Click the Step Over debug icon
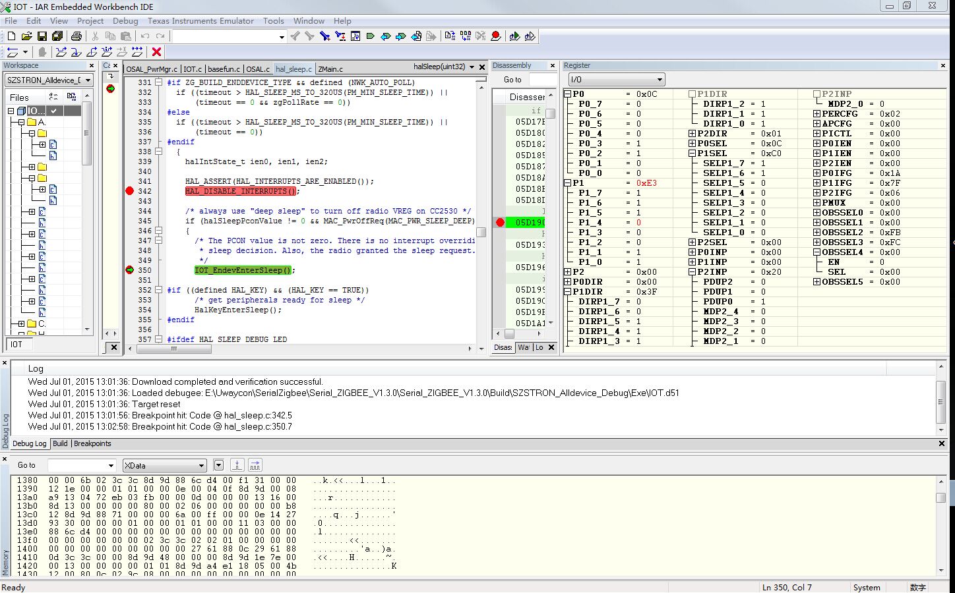 point(61,52)
